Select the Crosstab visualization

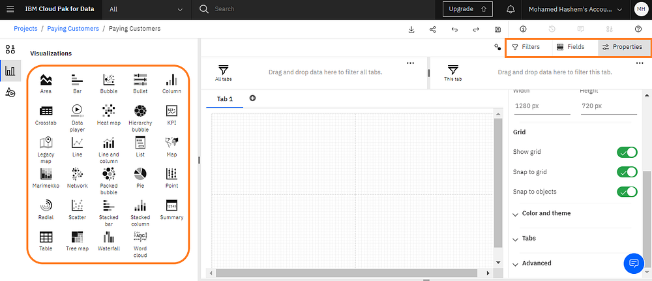point(46,115)
